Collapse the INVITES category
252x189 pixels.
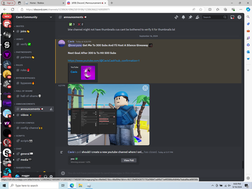pyautogui.click(x=19, y=26)
